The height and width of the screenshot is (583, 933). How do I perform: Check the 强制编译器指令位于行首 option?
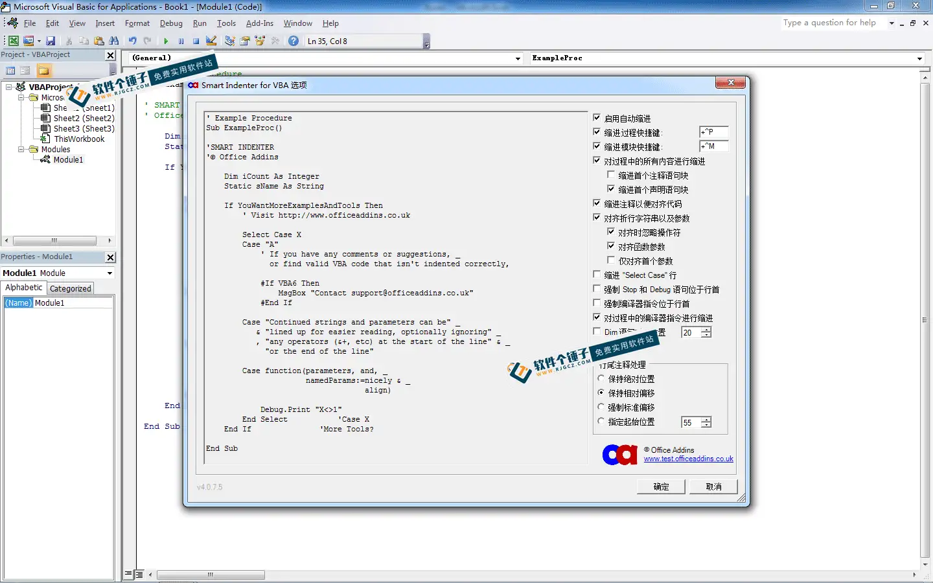[597, 303]
